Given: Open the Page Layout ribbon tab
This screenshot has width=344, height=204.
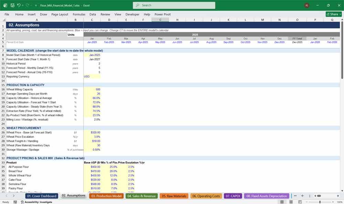Looking at the screenshot, I should [x=60, y=14].
